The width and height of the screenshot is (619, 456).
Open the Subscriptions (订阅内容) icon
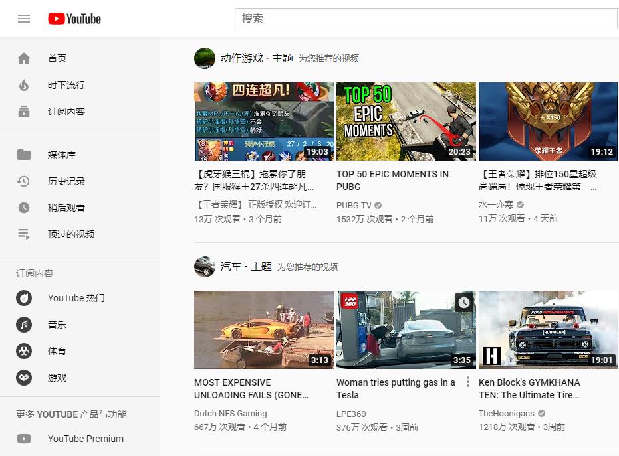24,112
